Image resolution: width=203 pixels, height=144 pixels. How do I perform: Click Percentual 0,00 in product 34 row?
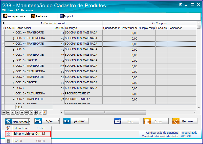[129, 33]
